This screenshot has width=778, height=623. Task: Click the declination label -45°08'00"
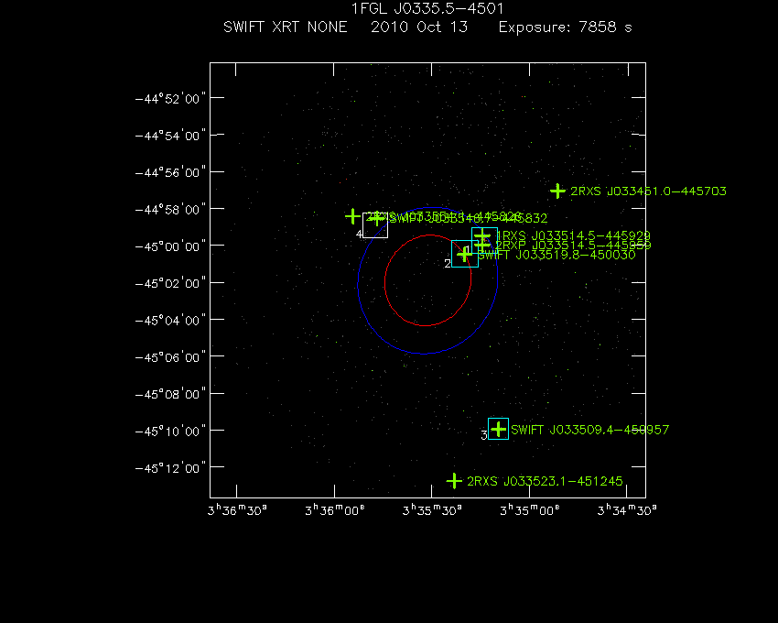170,394
